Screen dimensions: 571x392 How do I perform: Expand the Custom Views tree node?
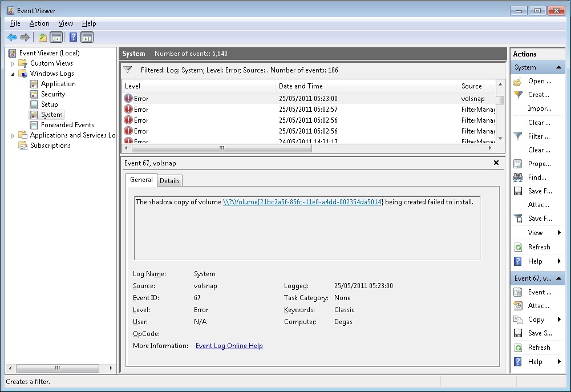click(x=13, y=63)
